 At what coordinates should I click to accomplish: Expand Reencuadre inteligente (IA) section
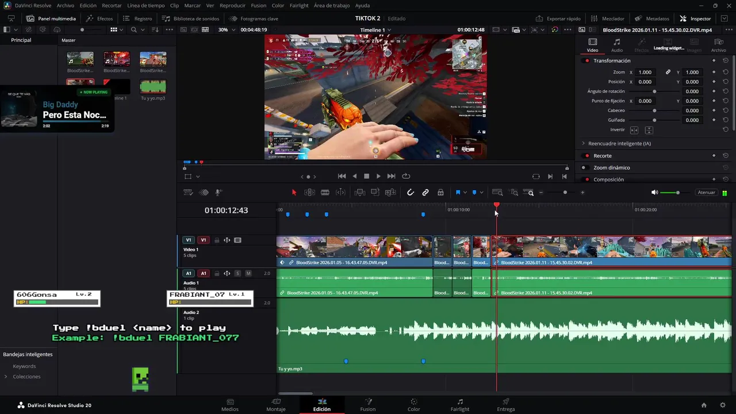click(x=583, y=143)
